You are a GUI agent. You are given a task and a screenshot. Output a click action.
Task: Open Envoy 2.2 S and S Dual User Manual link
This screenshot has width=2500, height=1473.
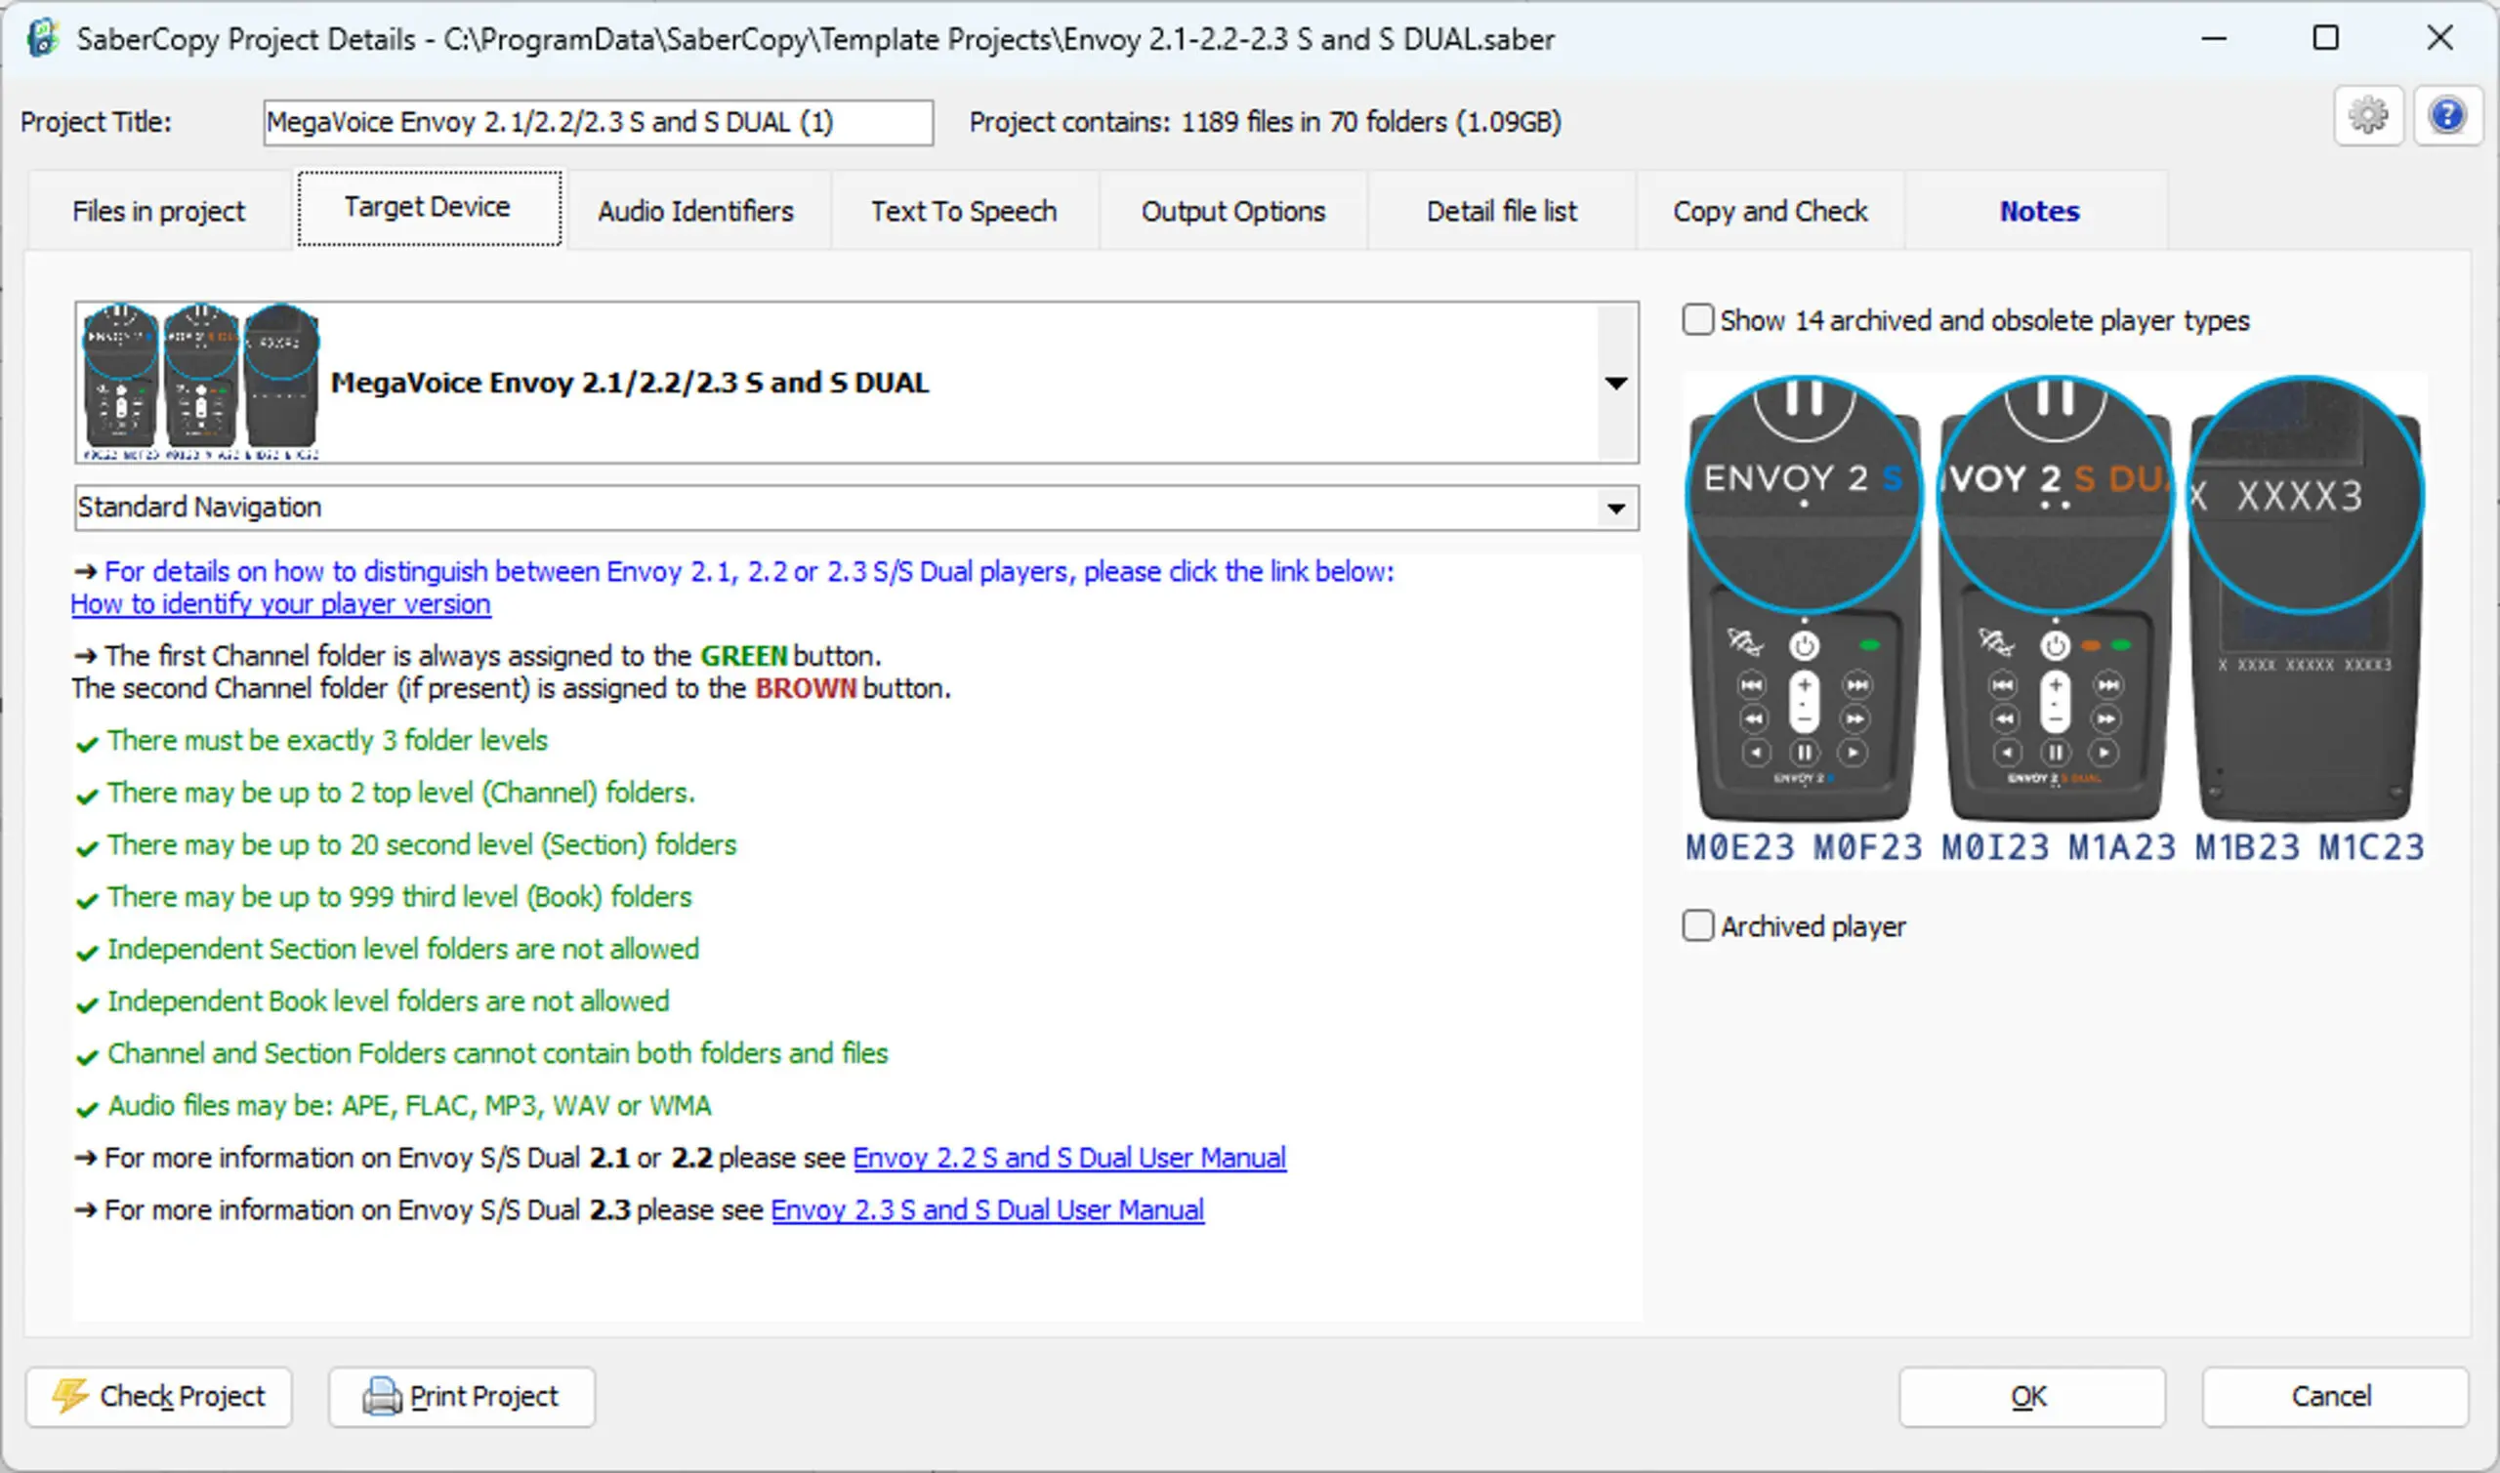click(1069, 1158)
